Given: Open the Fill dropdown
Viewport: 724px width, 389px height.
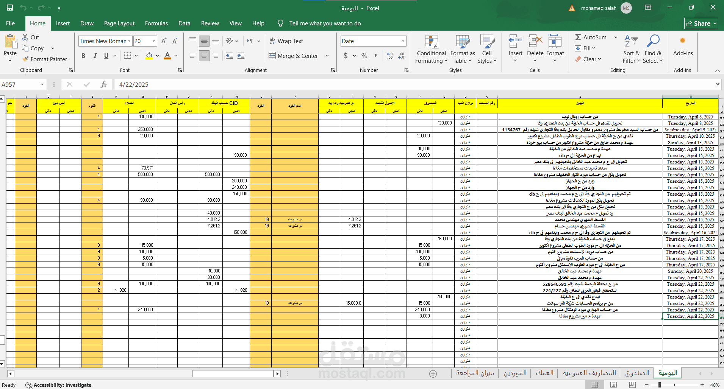Looking at the screenshot, I should [x=585, y=48].
